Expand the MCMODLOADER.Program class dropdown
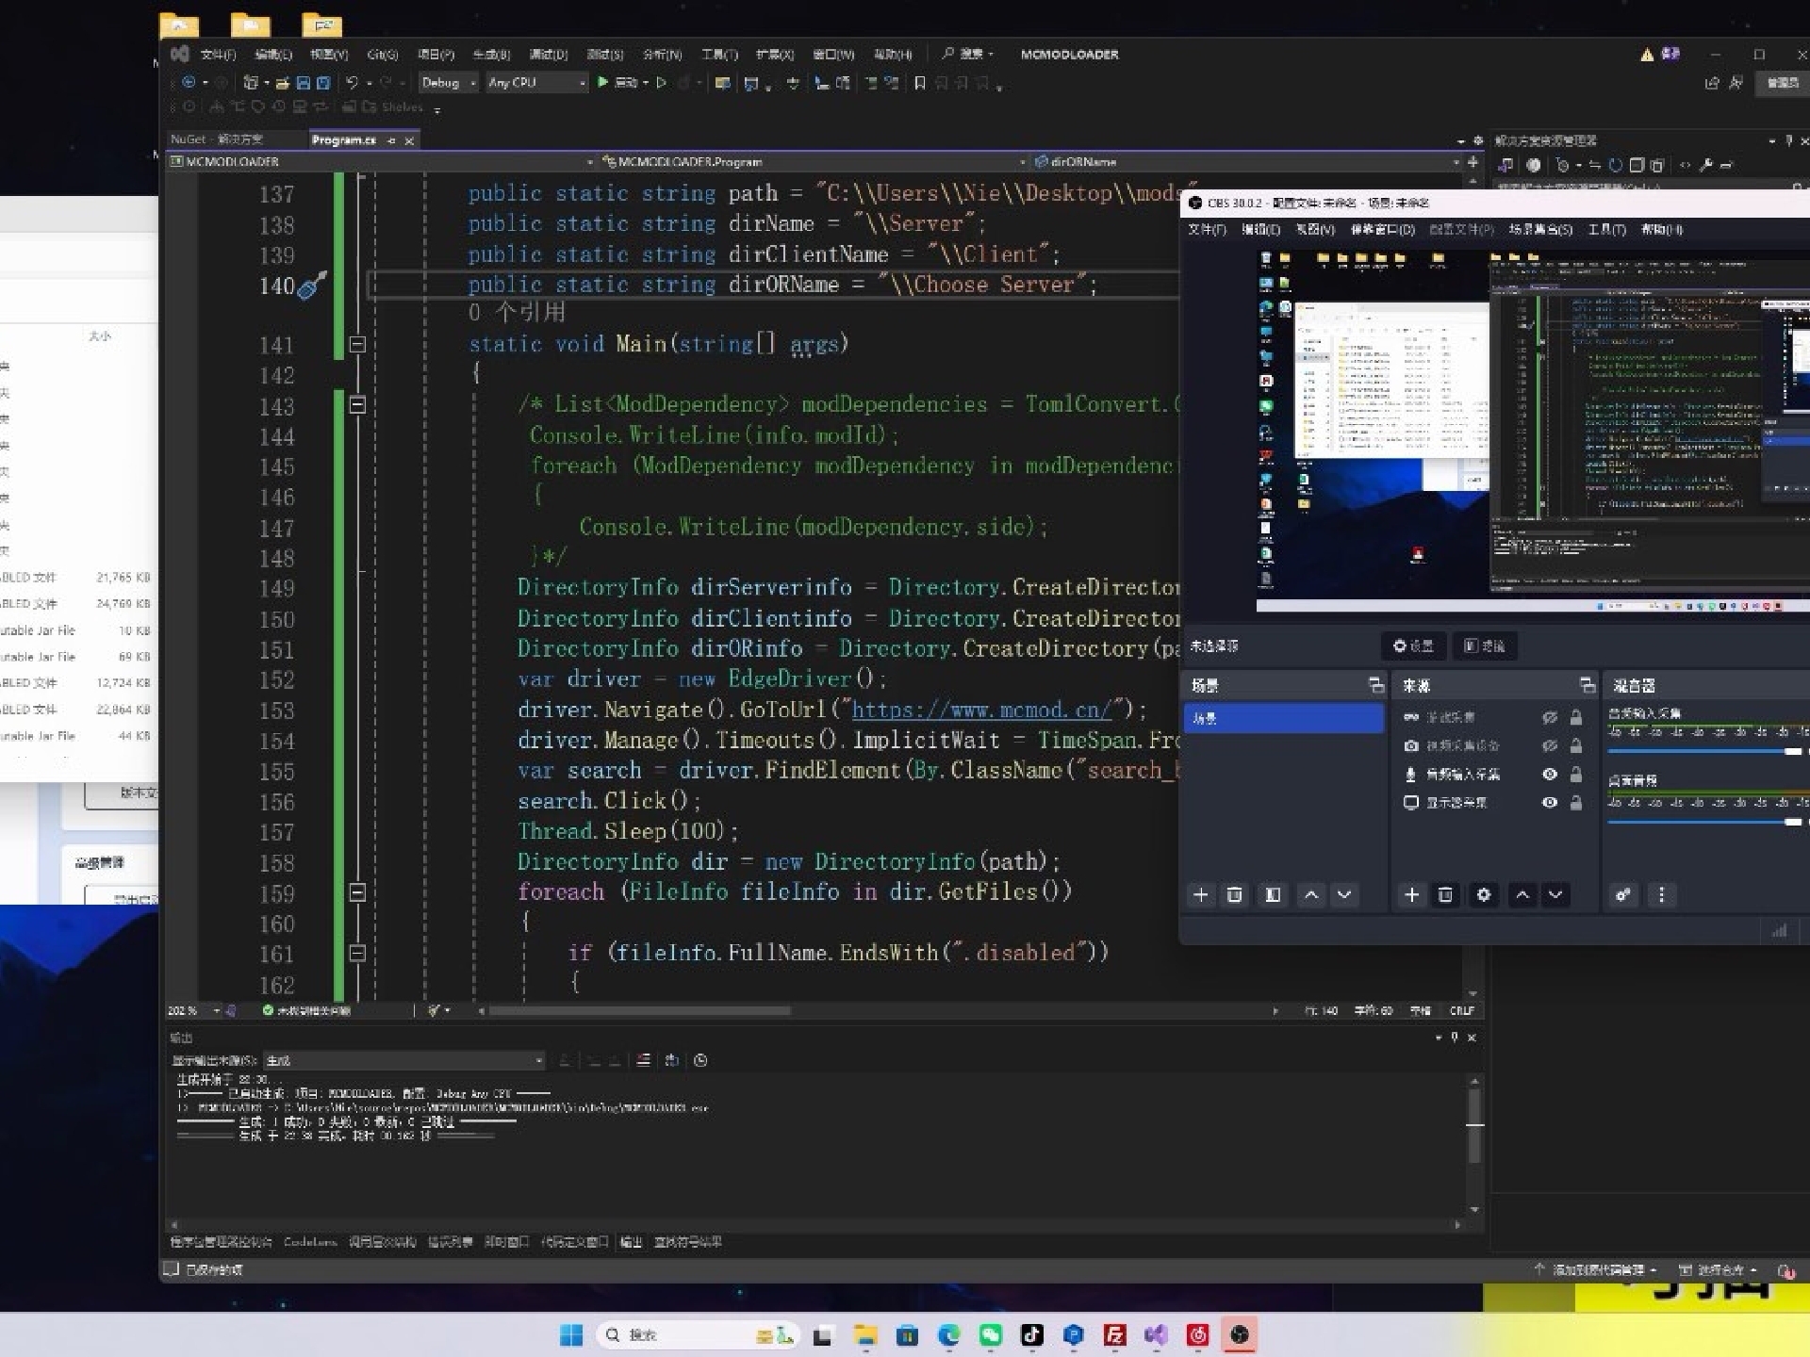Image resolution: width=1810 pixels, height=1357 pixels. click(813, 162)
